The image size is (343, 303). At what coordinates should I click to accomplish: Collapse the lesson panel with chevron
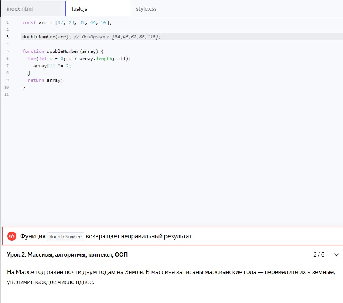pyautogui.click(x=337, y=255)
